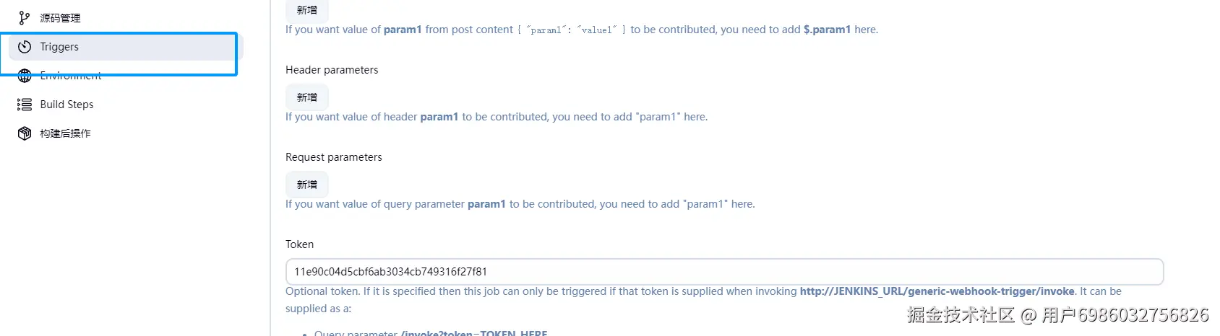Click the 构建后操作 cube icon
The width and height of the screenshot is (1220, 336).
coord(25,133)
